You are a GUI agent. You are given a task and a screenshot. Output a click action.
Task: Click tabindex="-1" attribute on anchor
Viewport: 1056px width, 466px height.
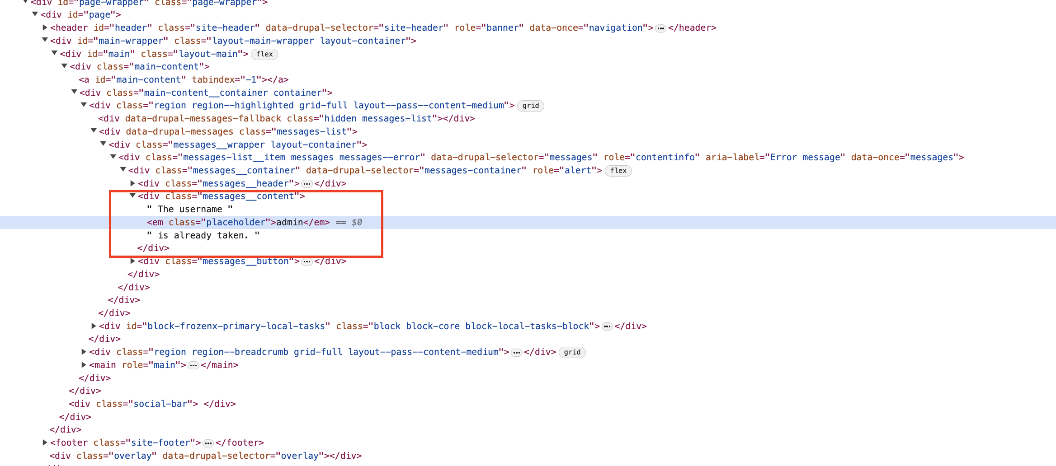(226, 79)
